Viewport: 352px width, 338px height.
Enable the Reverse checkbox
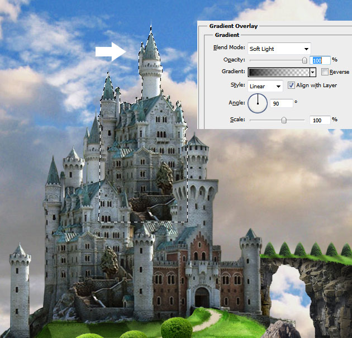[325, 72]
